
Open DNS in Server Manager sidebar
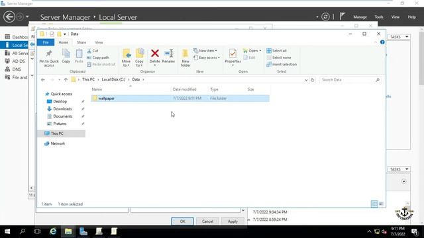[13, 69]
